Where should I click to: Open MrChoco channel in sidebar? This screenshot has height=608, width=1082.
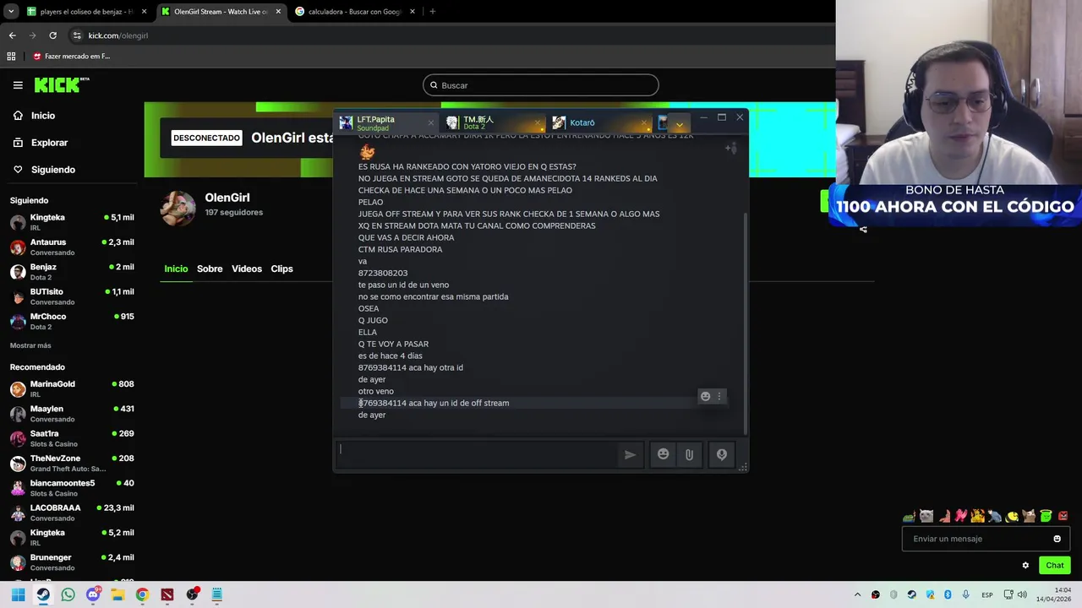click(x=72, y=321)
